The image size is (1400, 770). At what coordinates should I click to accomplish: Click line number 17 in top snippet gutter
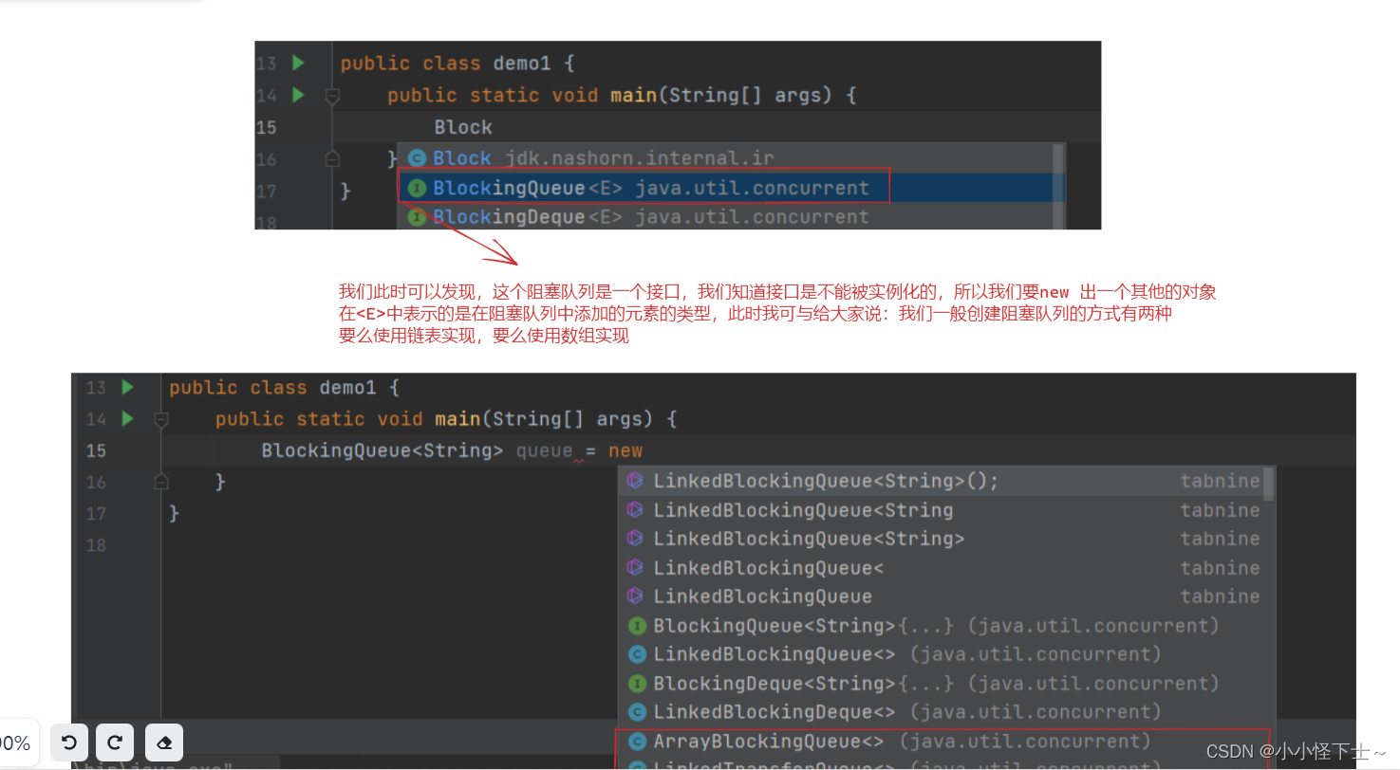coord(267,191)
